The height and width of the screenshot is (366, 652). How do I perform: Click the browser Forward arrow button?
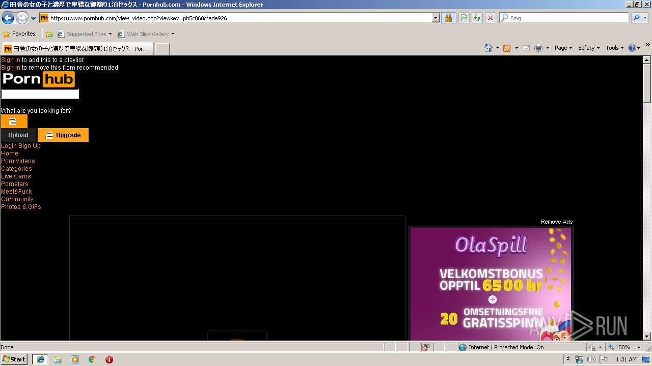click(22, 18)
